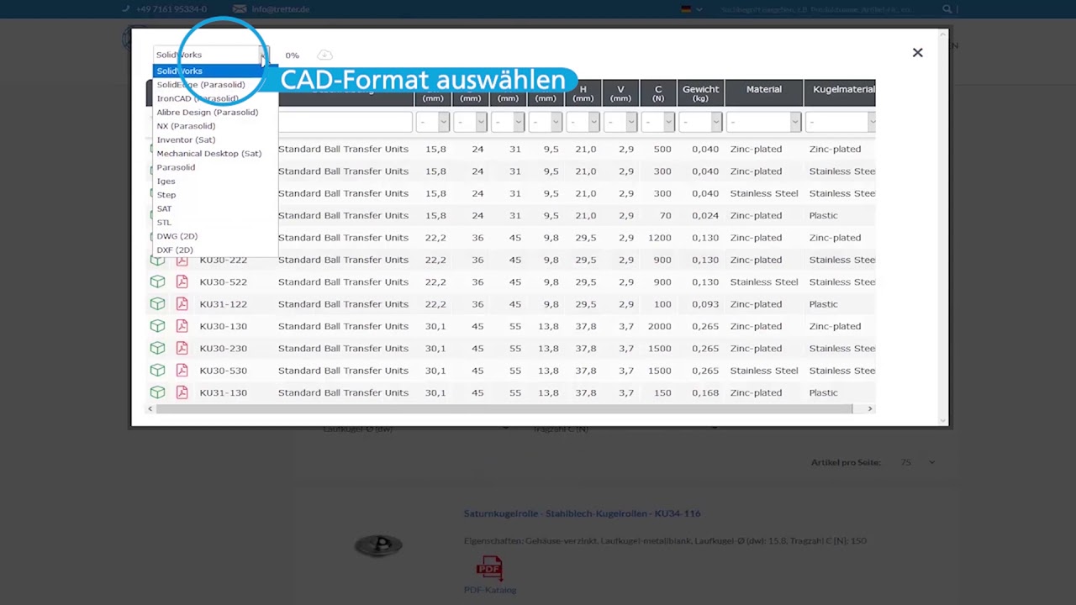This screenshot has height=605, width=1076.
Task: Open 3D CAD model for KU31-130
Action: pyautogui.click(x=157, y=392)
